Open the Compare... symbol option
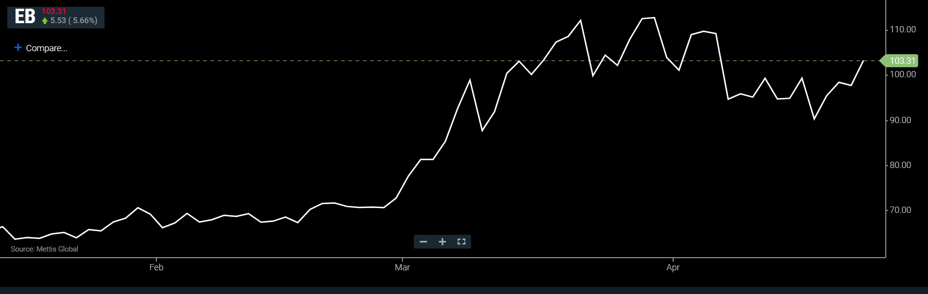Screen dimensions: 928x294 pyautogui.click(x=46, y=48)
